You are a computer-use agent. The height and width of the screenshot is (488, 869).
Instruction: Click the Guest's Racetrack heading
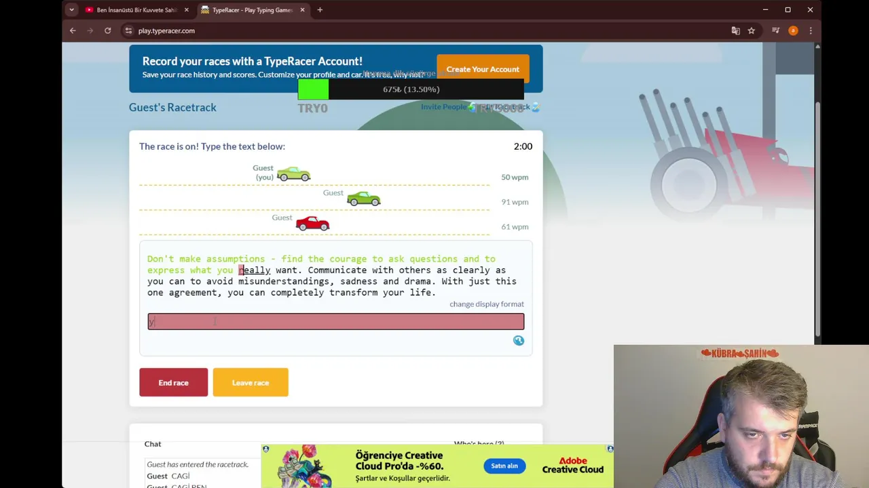(172, 107)
